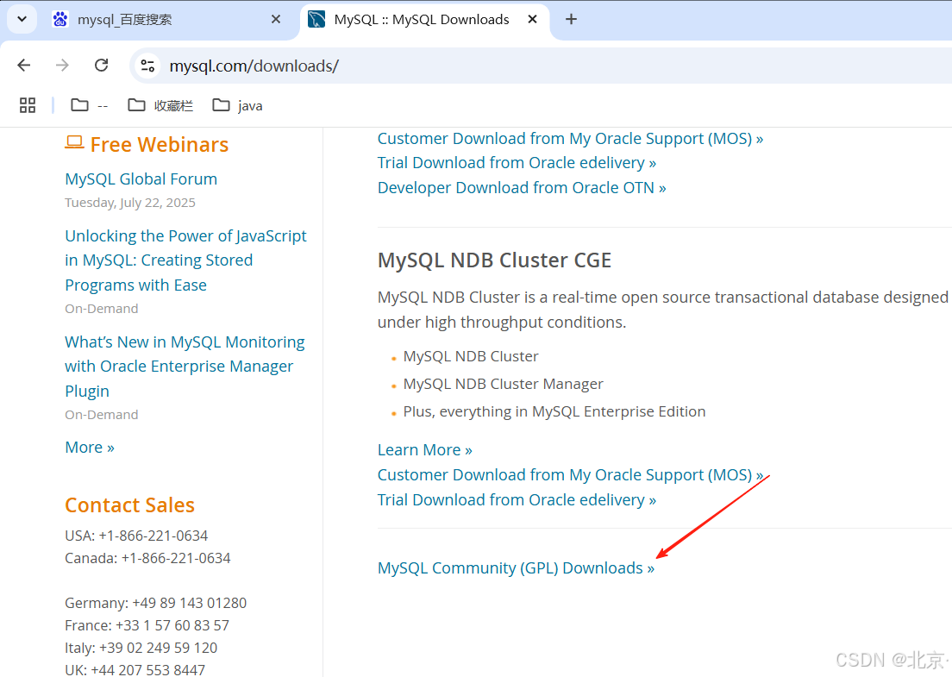The width and height of the screenshot is (952, 677).
Task: Click the Canada: +1-866-221-0634 phone line
Action: click(x=147, y=558)
